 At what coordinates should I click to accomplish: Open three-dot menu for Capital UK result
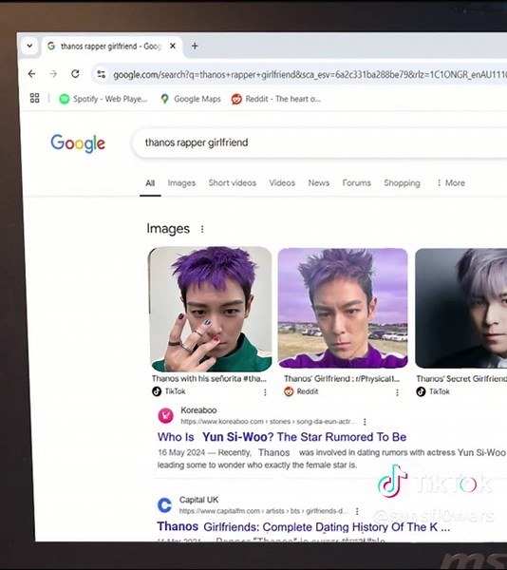click(x=357, y=511)
